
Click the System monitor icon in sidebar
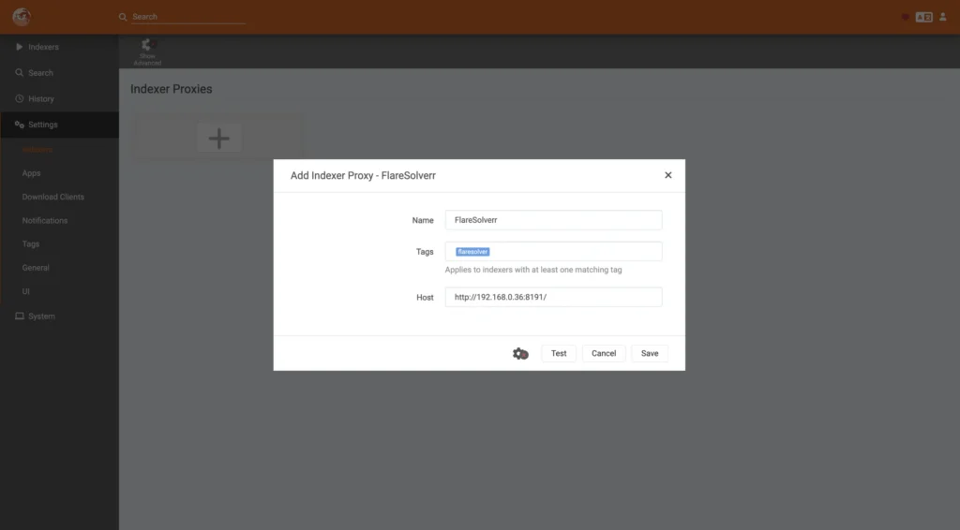[19, 317]
